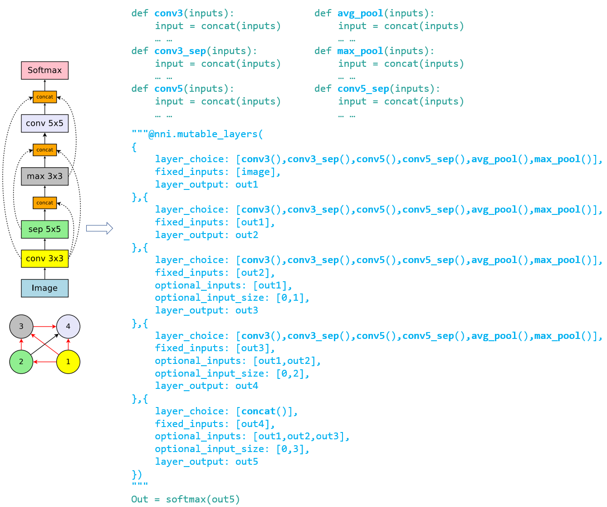Select node 3 in the graph
This screenshot has height=507, width=607.
21,326
